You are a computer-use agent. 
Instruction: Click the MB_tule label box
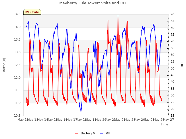tap(32, 12)
